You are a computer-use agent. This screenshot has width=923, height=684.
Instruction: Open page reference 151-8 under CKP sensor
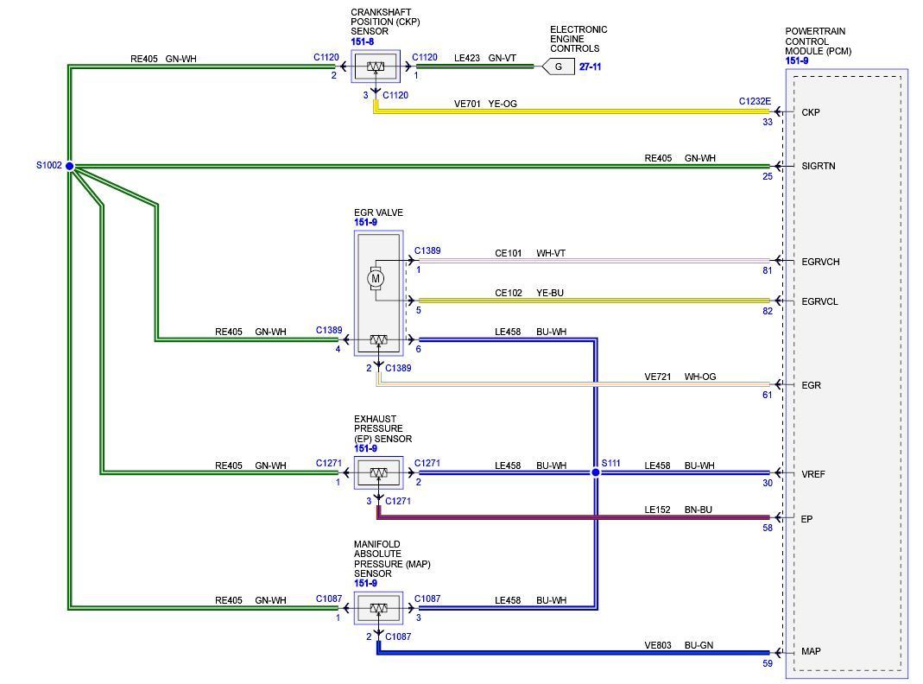coord(362,41)
